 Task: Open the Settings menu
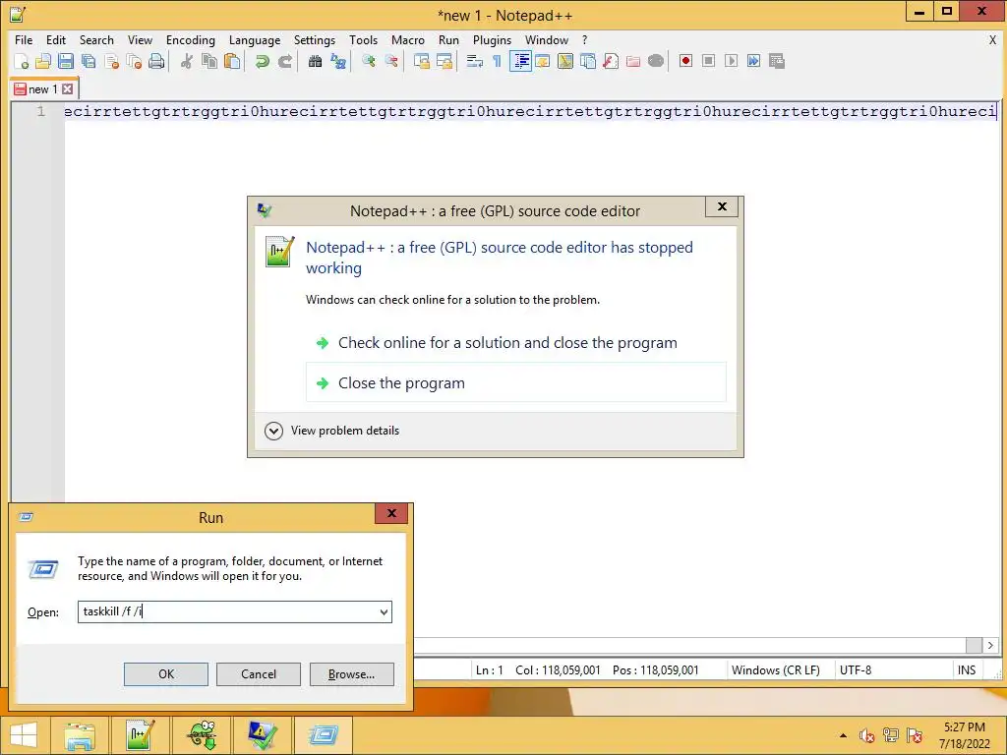tap(315, 39)
